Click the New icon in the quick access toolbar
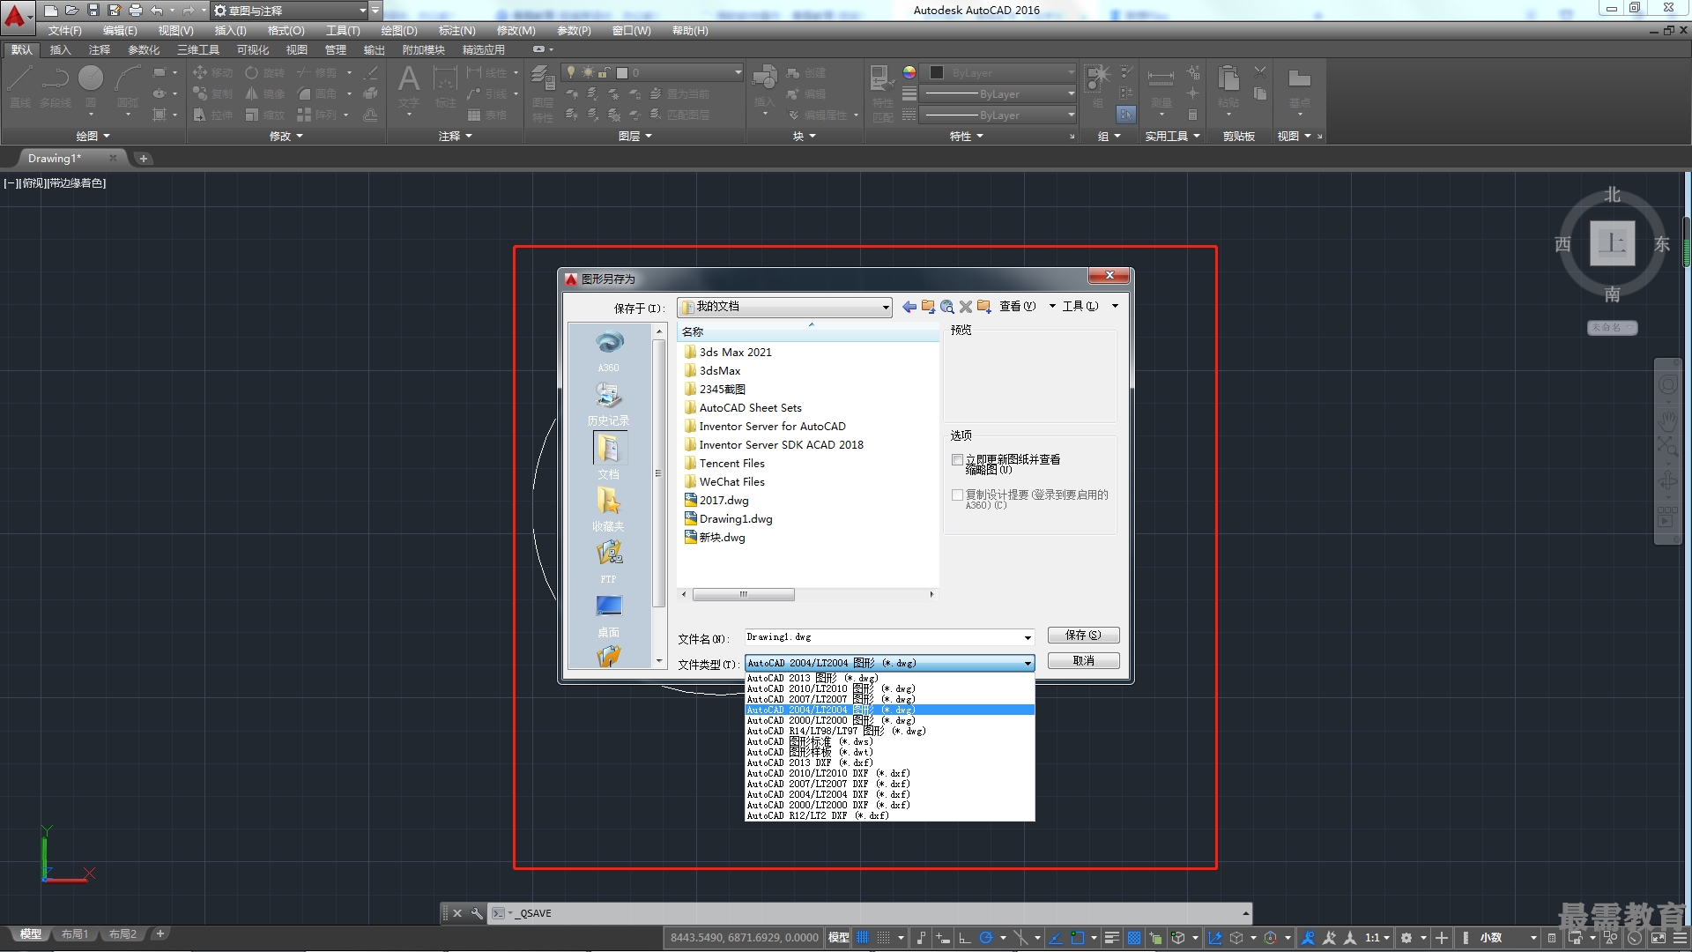1692x952 pixels. (x=51, y=11)
